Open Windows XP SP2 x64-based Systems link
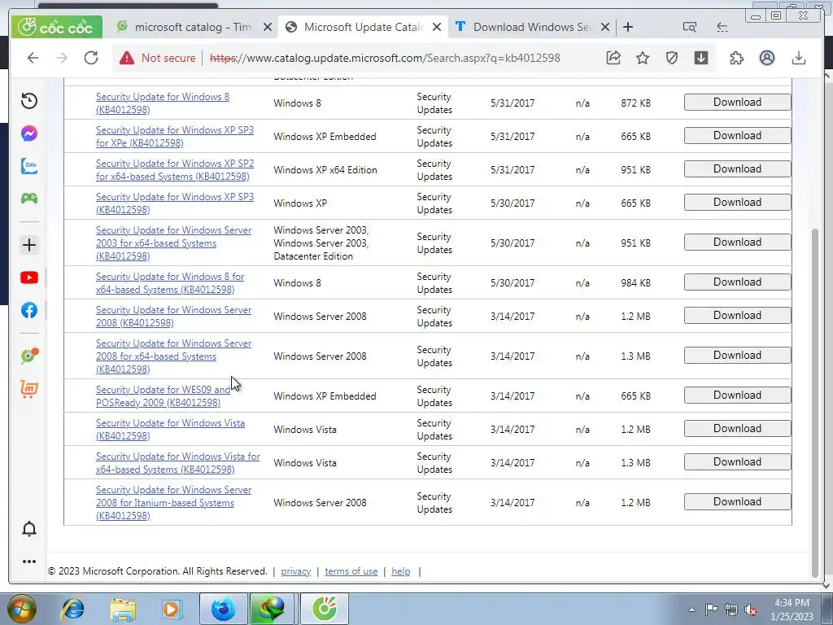Image resolution: width=833 pixels, height=625 pixels. click(x=175, y=169)
